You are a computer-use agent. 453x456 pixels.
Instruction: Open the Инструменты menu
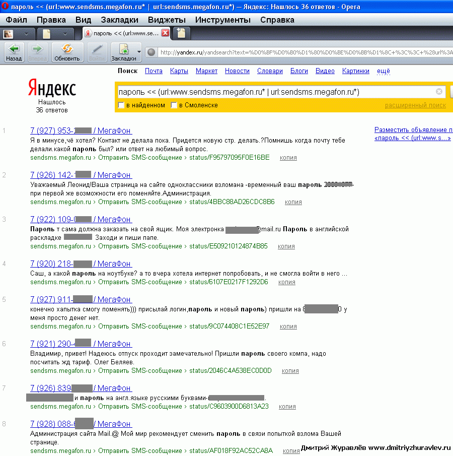pos(223,20)
